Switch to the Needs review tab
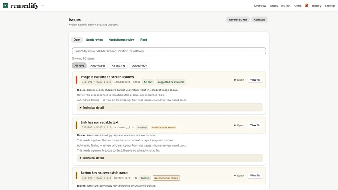The height and width of the screenshot is (190, 338). click(94, 40)
